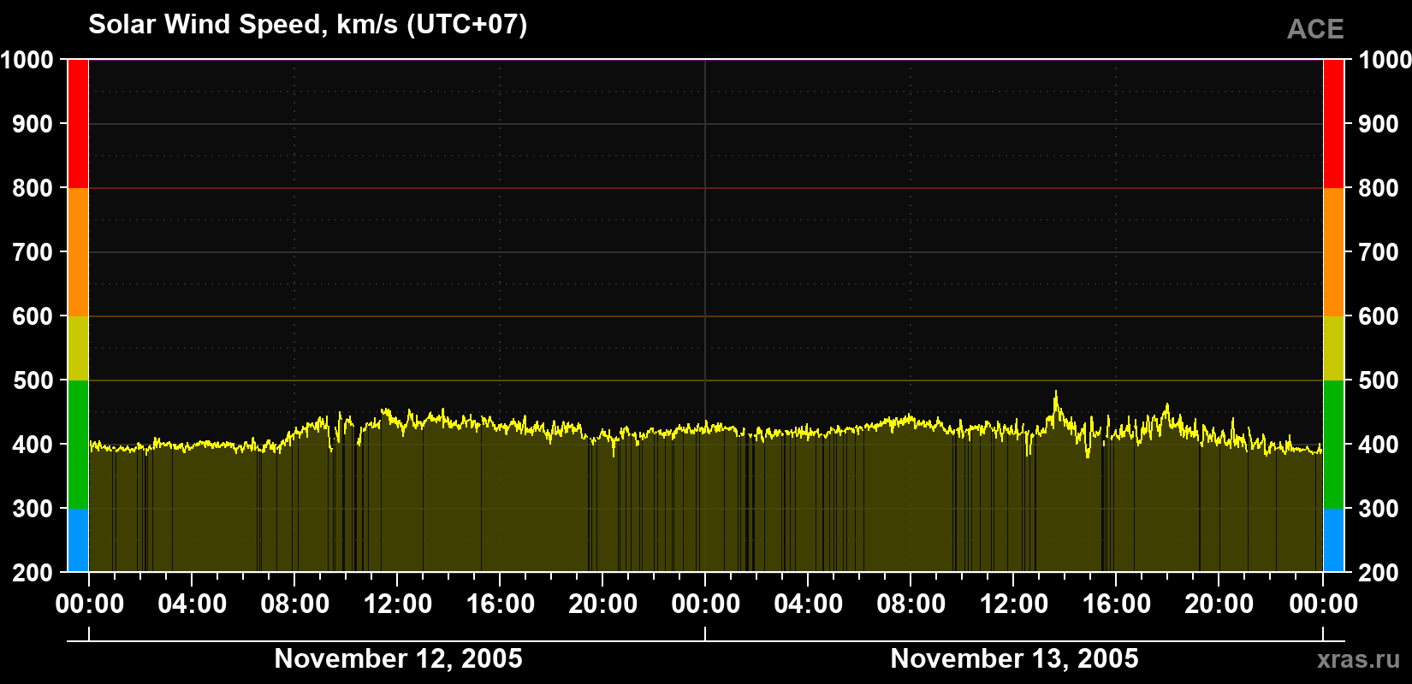Select the 500 value on the right axis
This screenshot has width=1412, height=684.
point(1379,380)
